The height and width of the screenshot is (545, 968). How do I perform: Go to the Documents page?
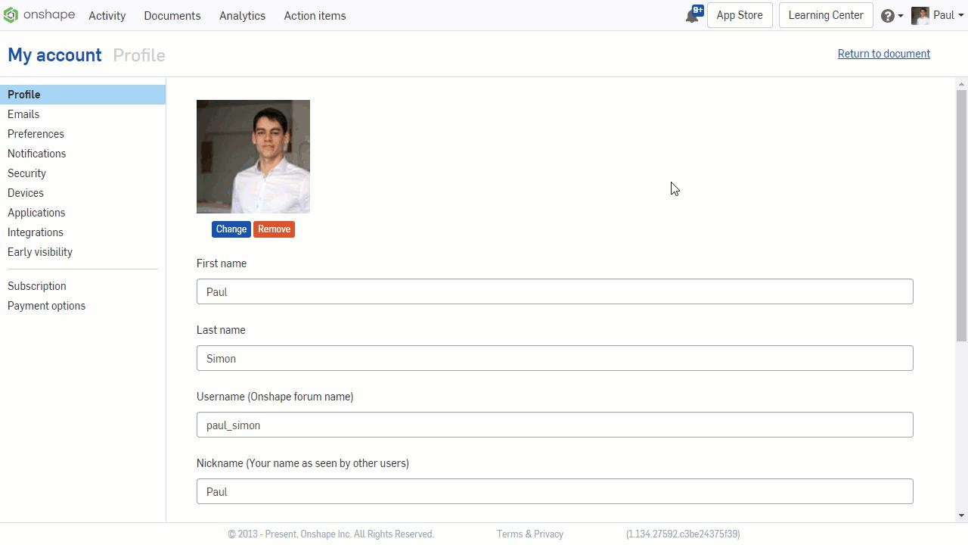172,16
